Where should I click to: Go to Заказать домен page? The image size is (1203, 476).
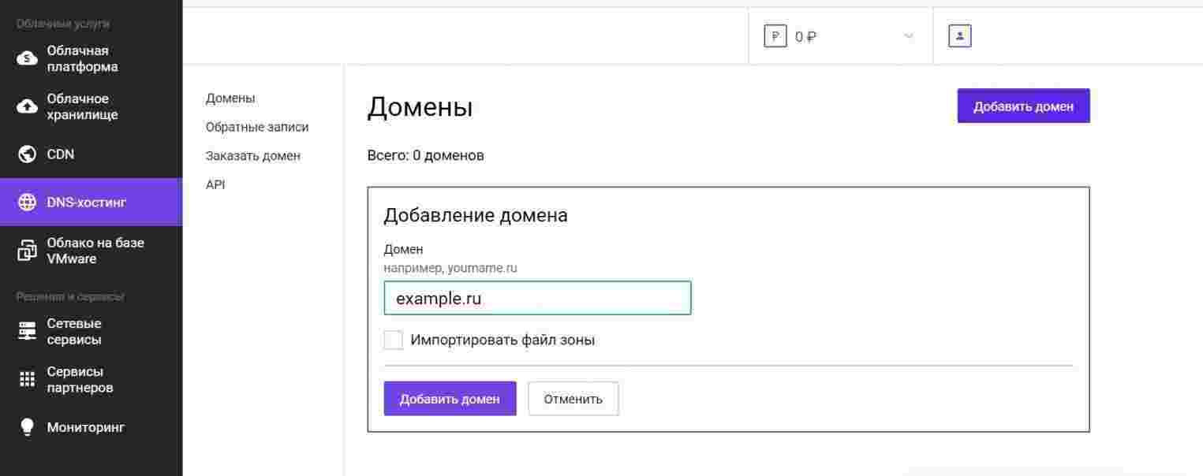click(253, 156)
